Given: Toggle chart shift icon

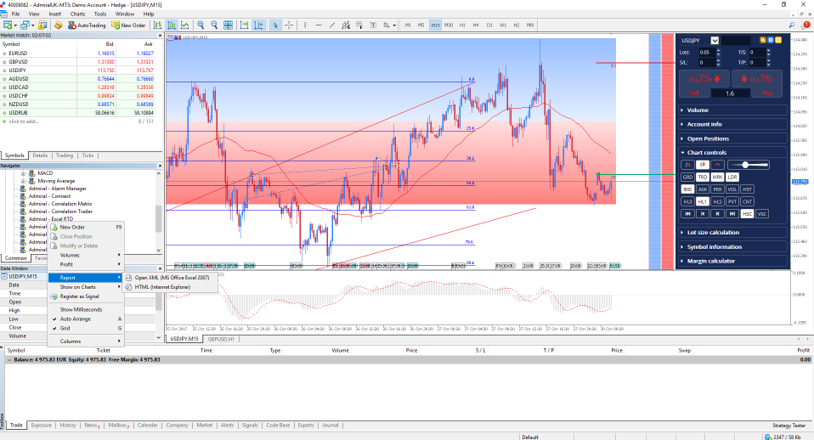Looking at the screenshot, I should click(257, 25).
